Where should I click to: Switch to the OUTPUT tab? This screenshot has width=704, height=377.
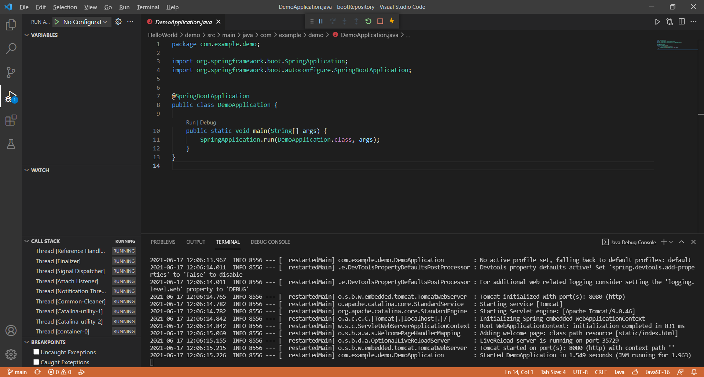(x=196, y=242)
